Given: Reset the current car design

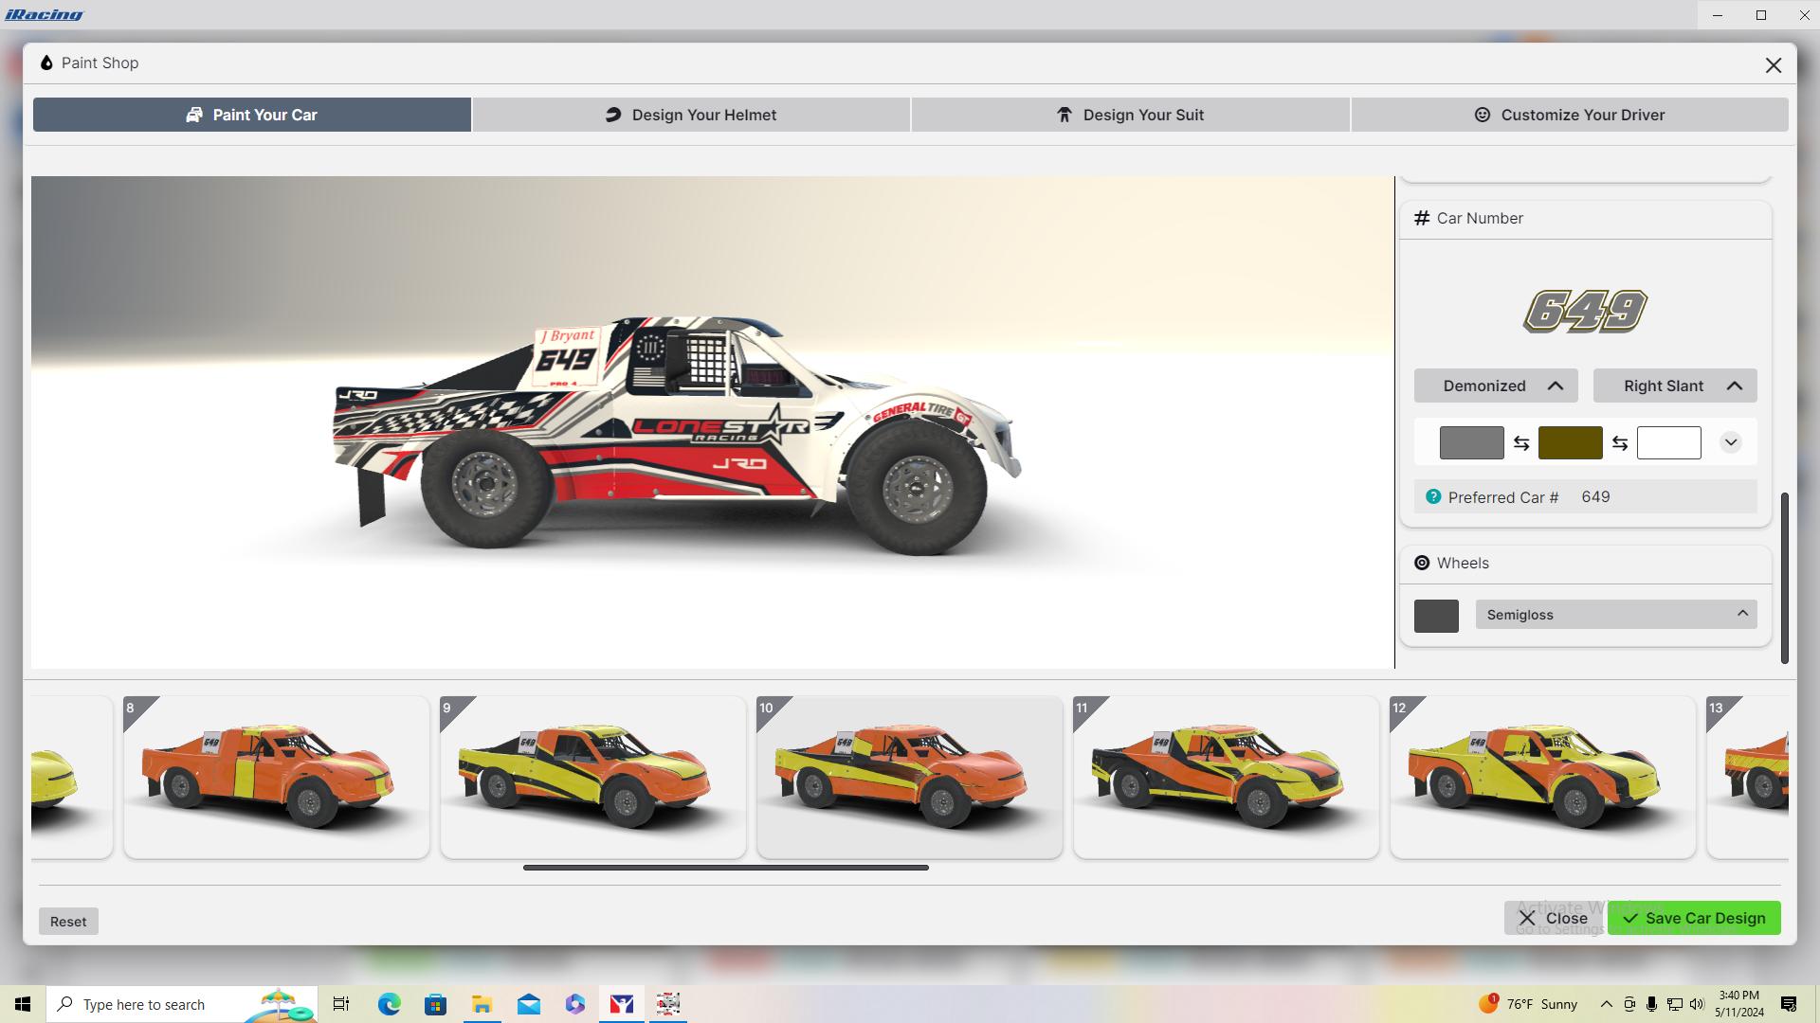Looking at the screenshot, I should [67, 921].
